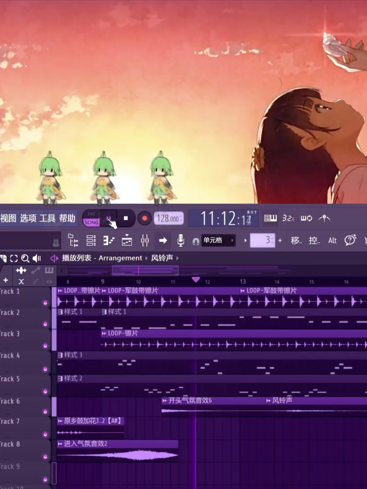Toggle the metronome-style icon right of loop record
Viewport: 367px width, 489px height.
click(x=324, y=218)
